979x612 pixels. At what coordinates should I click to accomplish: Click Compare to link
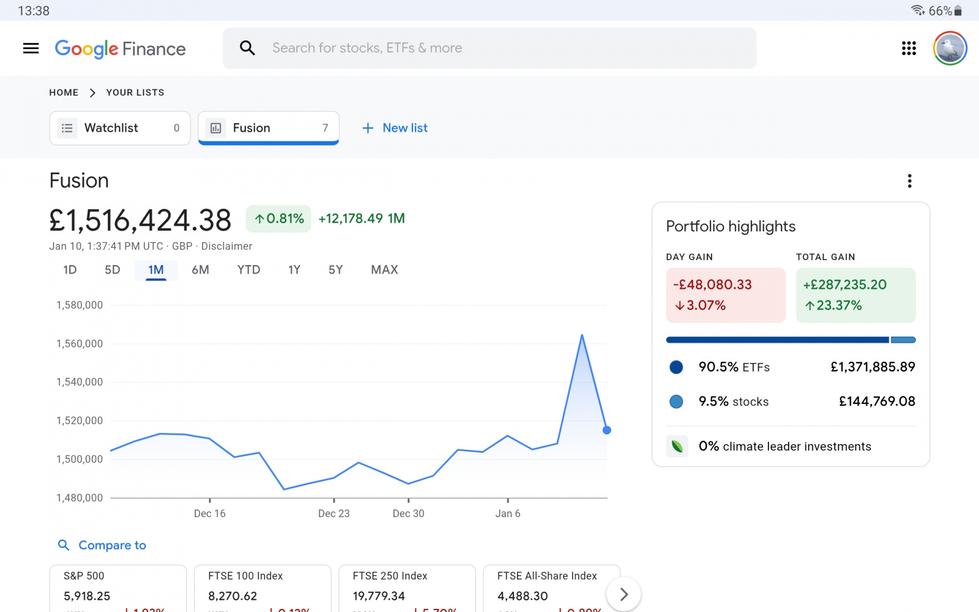pos(112,545)
